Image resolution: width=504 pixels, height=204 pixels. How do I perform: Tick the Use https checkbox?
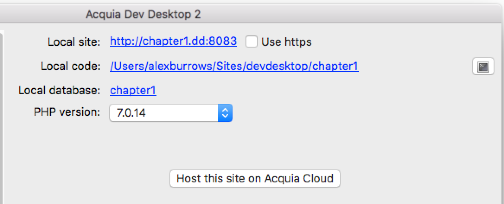click(x=252, y=41)
